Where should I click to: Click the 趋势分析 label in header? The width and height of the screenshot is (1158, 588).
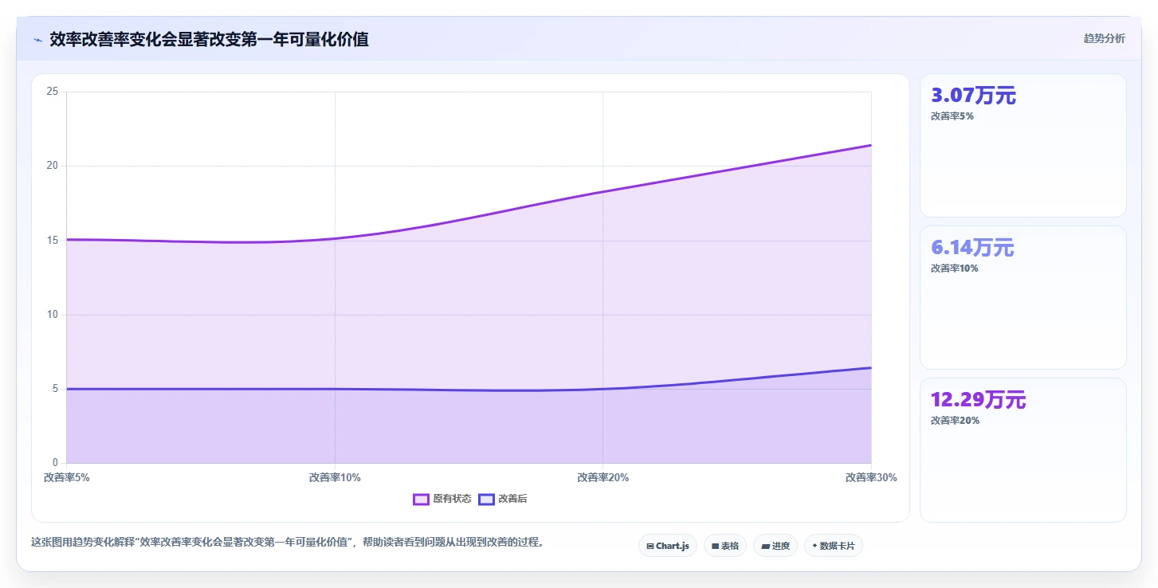(x=1105, y=38)
